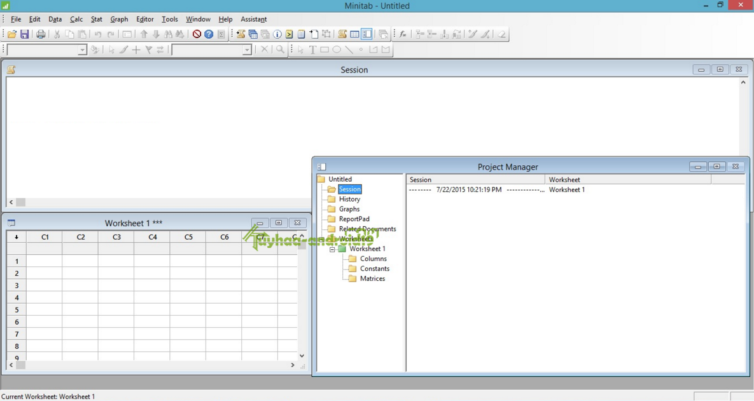
Task: Click the Session column header in Project Manager
Action: [x=475, y=180]
